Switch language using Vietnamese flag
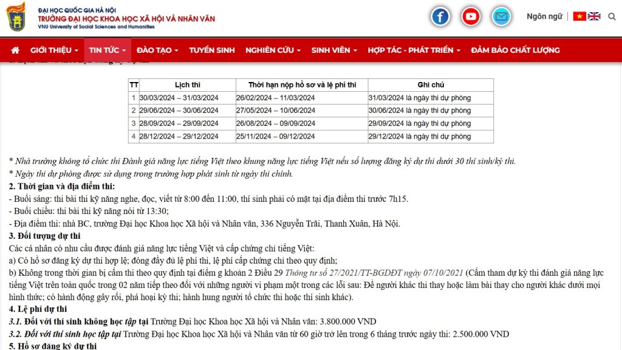This screenshot has height=350, width=622. pos(579,16)
